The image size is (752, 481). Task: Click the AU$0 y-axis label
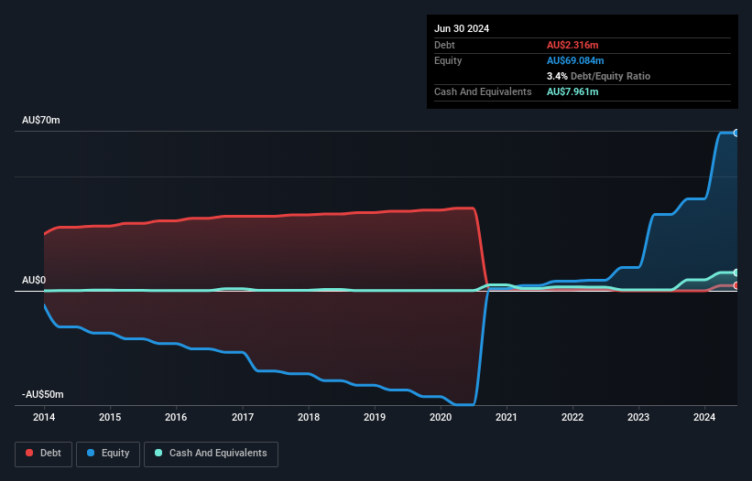[x=34, y=280]
